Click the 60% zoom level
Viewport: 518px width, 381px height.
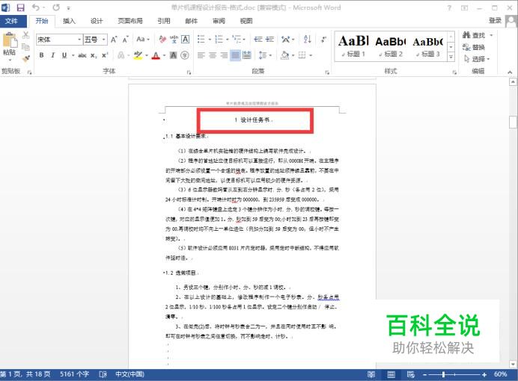tap(501, 374)
